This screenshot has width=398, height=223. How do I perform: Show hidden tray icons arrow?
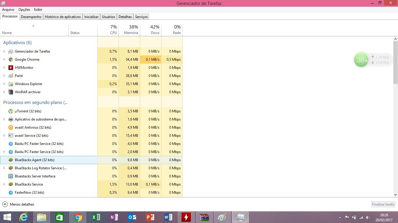pos(340,217)
